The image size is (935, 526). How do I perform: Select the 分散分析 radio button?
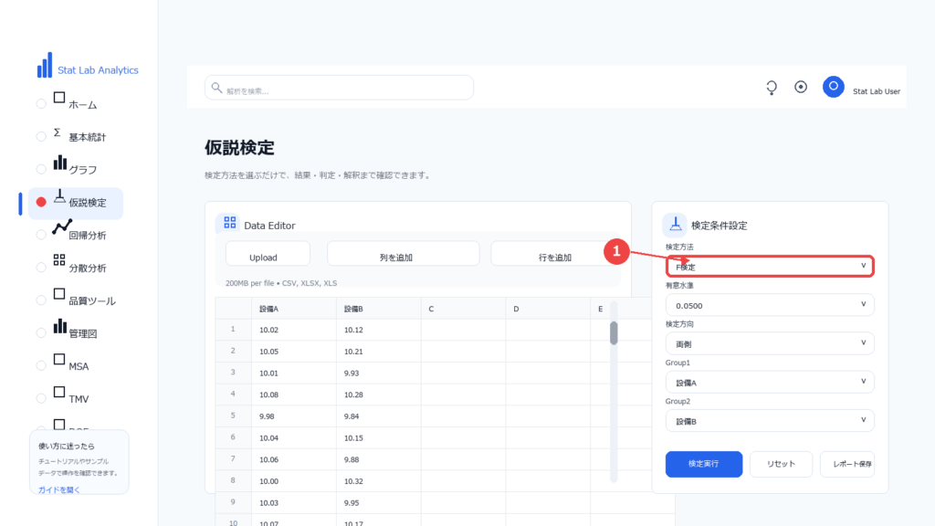point(41,268)
